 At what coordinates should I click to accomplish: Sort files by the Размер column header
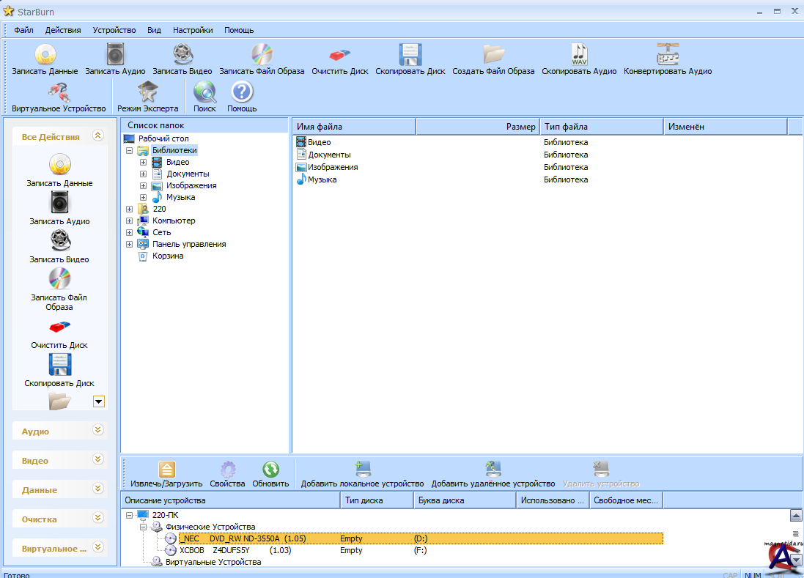click(477, 127)
